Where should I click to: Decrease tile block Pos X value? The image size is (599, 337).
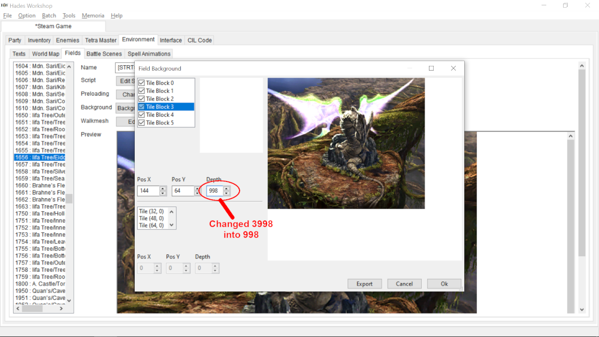pos(163,193)
